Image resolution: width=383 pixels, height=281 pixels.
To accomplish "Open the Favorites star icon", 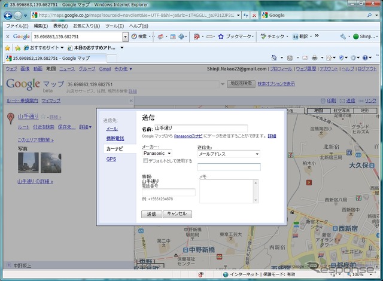I will 7,48.
